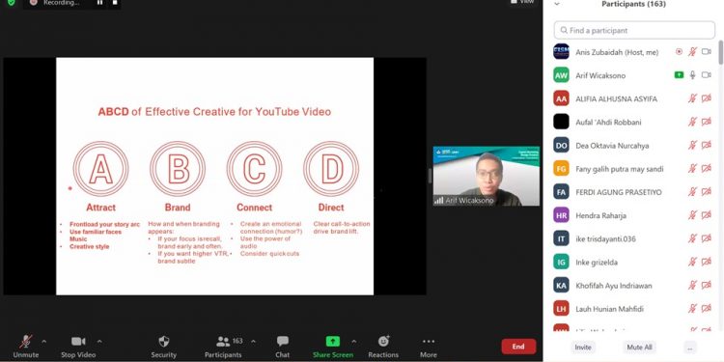Click video-off icon for Khofifah Ayu Indriawan

[707, 286]
